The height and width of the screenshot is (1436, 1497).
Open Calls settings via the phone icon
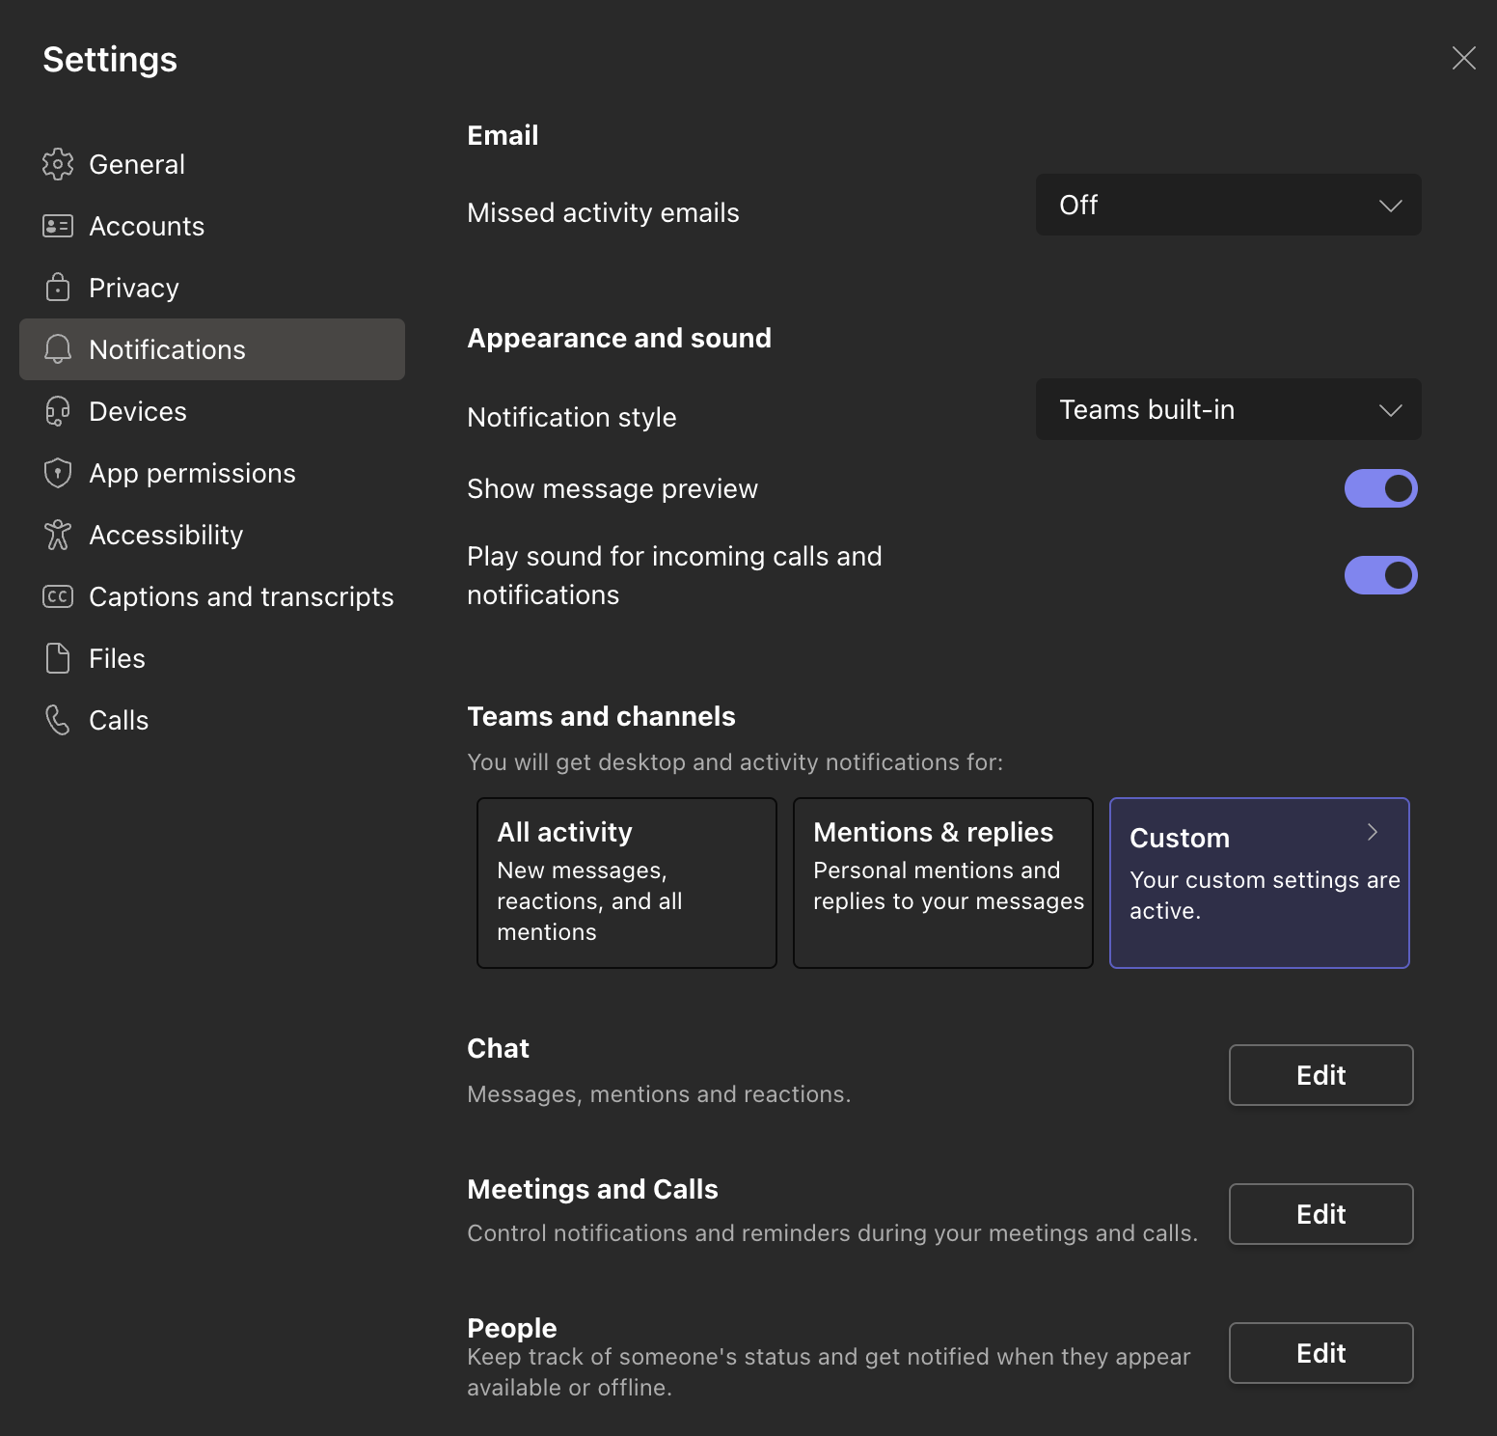(58, 720)
